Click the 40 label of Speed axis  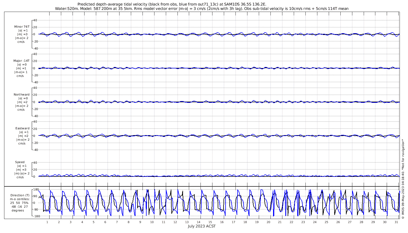point(35,163)
